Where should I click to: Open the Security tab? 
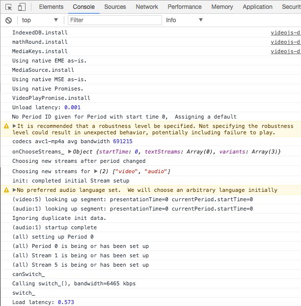pyautogui.click(x=291, y=7)
